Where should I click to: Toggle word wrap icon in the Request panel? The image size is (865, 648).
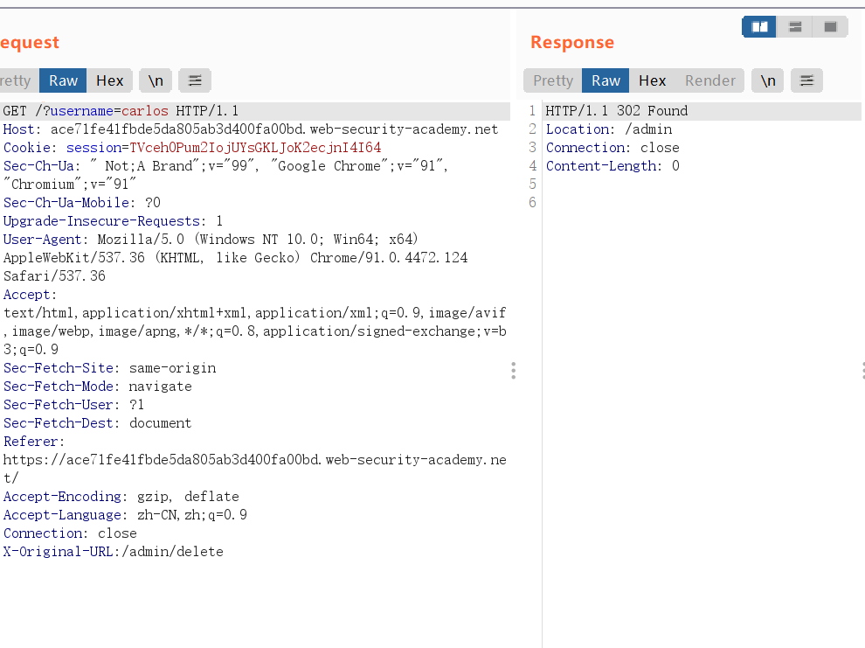(194, 80)
